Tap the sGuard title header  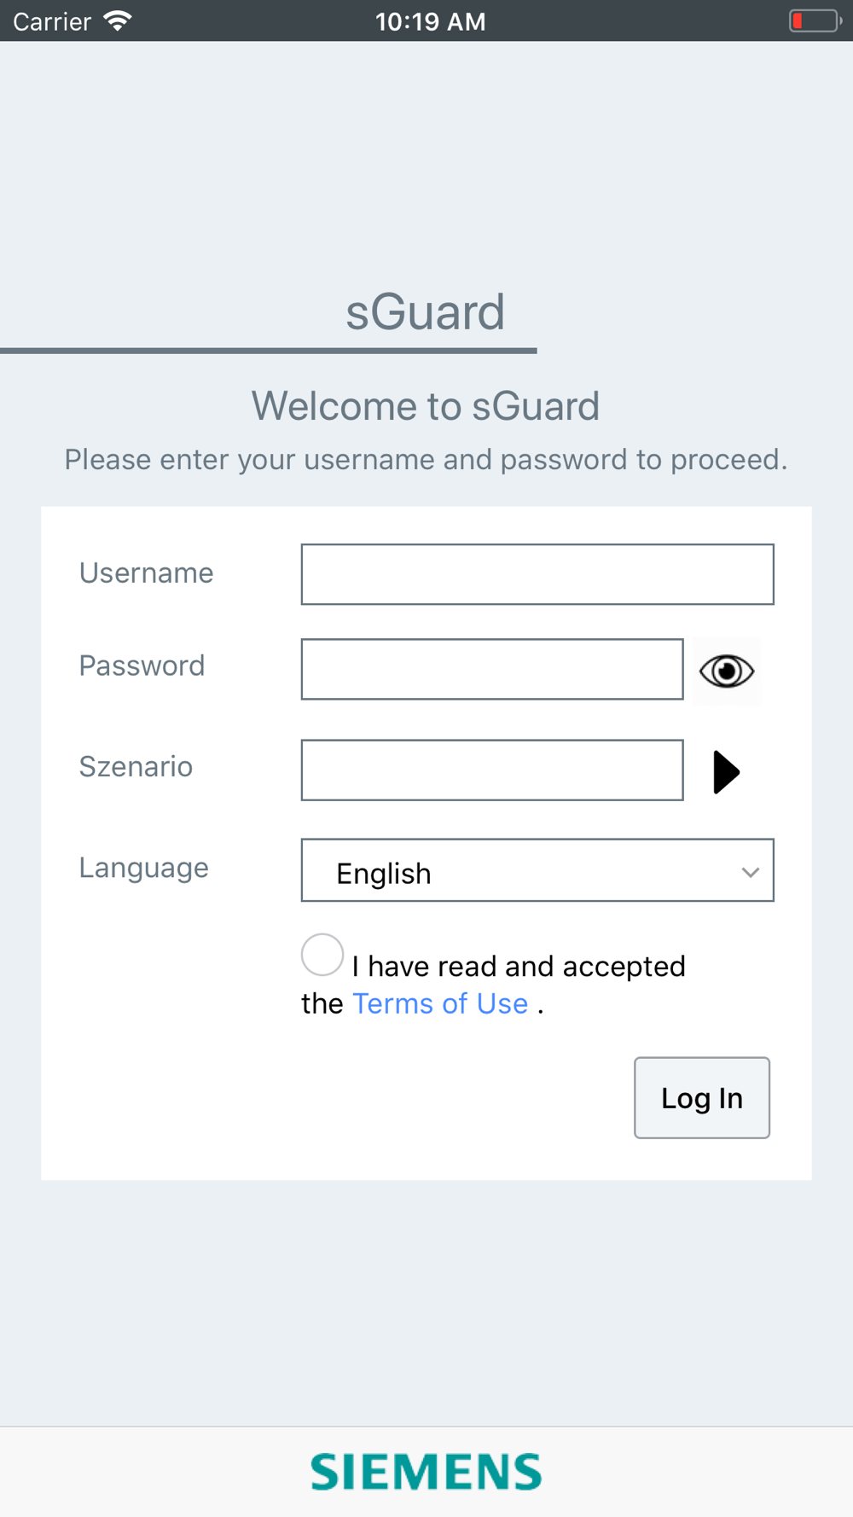[x=425, y=311]
